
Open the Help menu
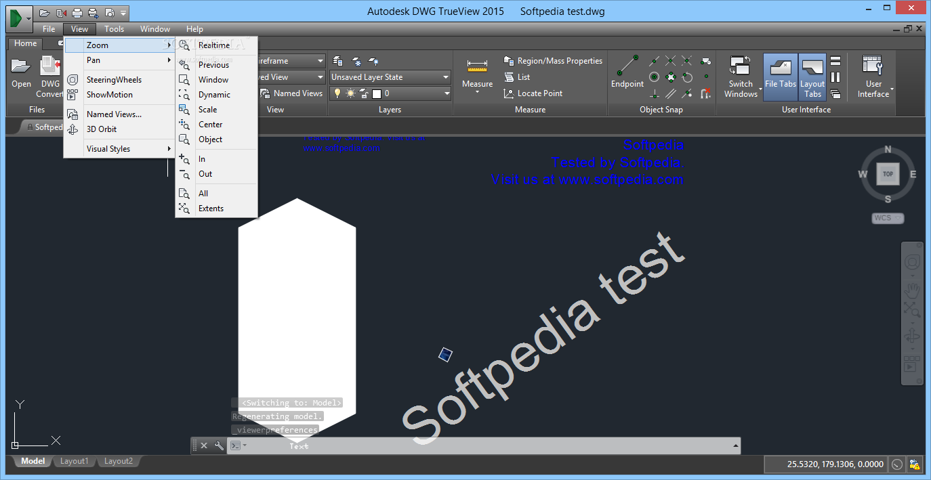pos(194,29)
